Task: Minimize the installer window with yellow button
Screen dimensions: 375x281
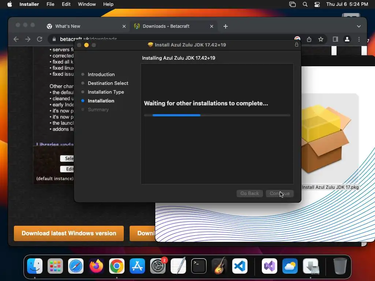Action: pos(86,45)
